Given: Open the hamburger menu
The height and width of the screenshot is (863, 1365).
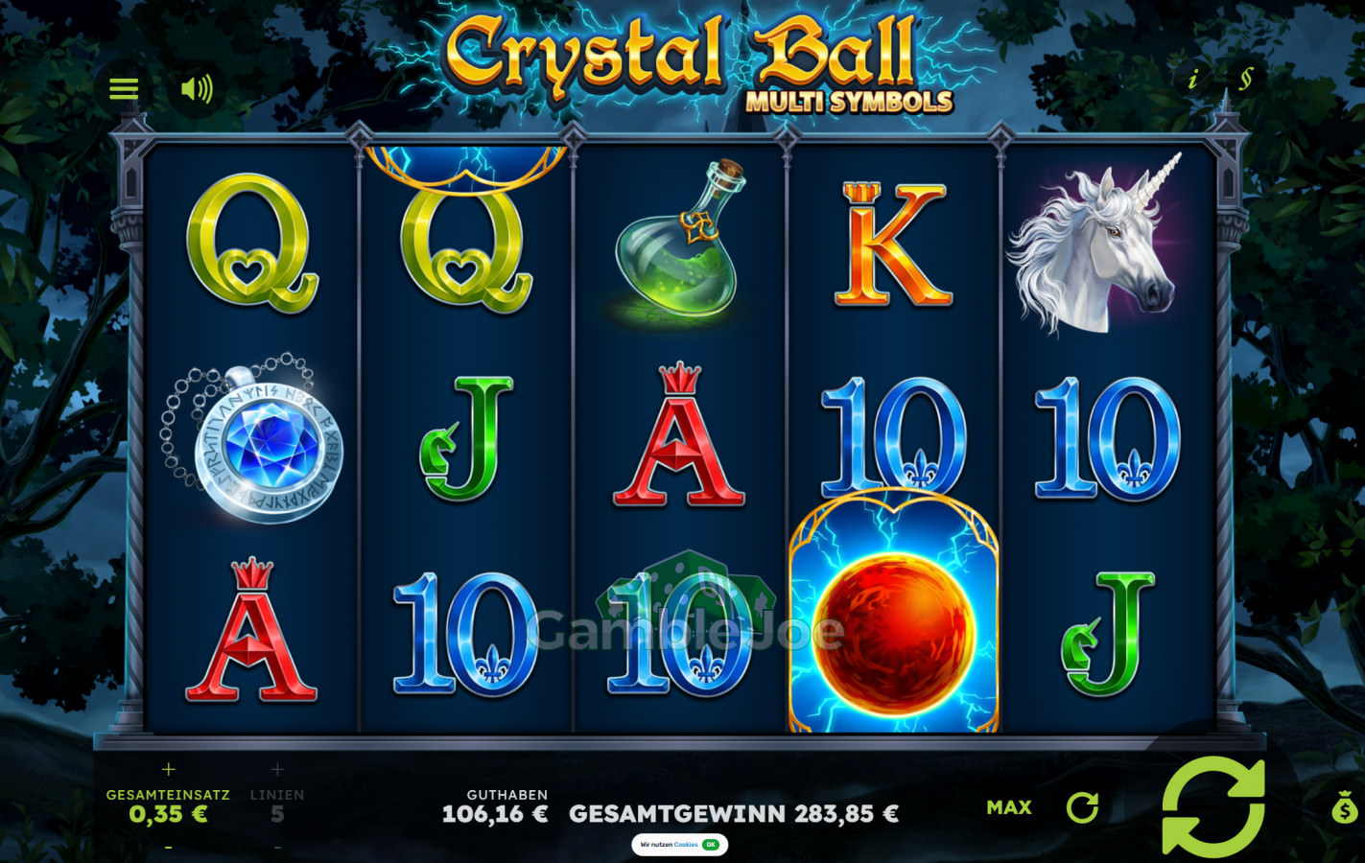Looking at the screenshot, I should pyautogui.click(x=124, y=88).
